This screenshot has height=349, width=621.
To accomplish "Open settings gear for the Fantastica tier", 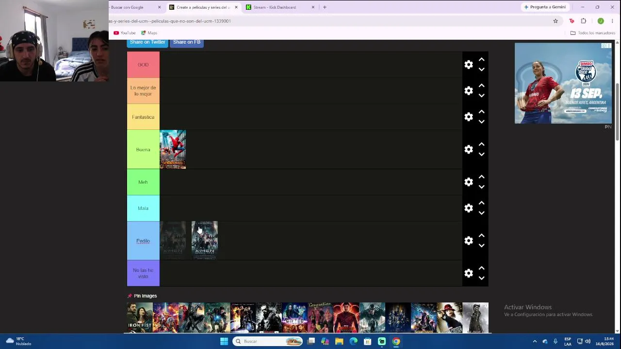I will click(469, 117).
